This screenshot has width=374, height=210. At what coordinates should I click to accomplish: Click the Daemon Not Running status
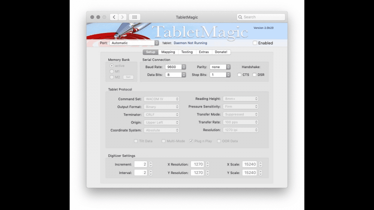coord(190,43)
